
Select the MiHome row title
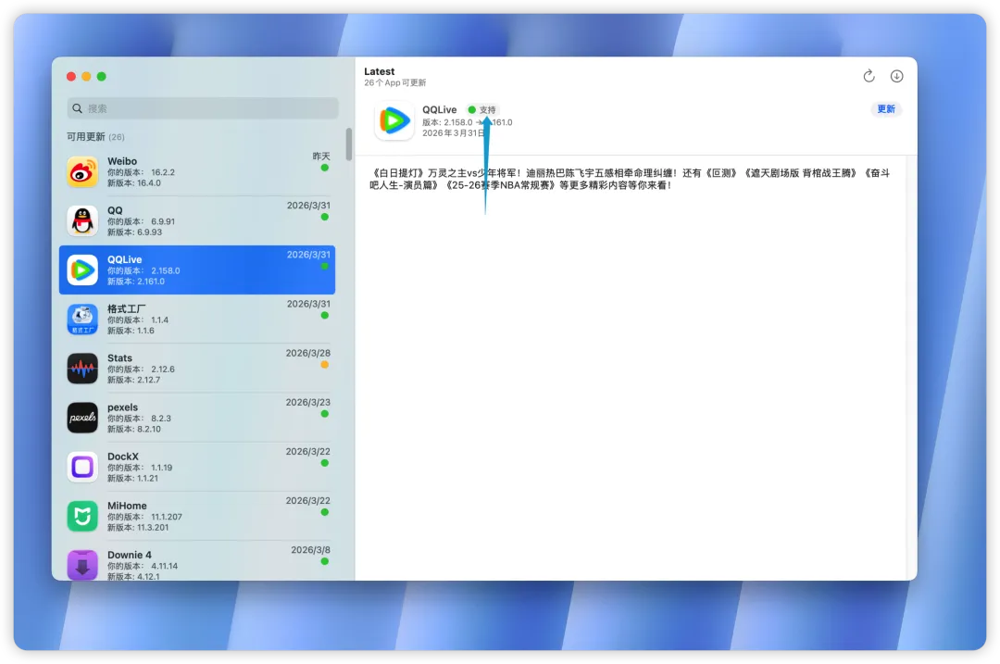[x=127, y=505]
